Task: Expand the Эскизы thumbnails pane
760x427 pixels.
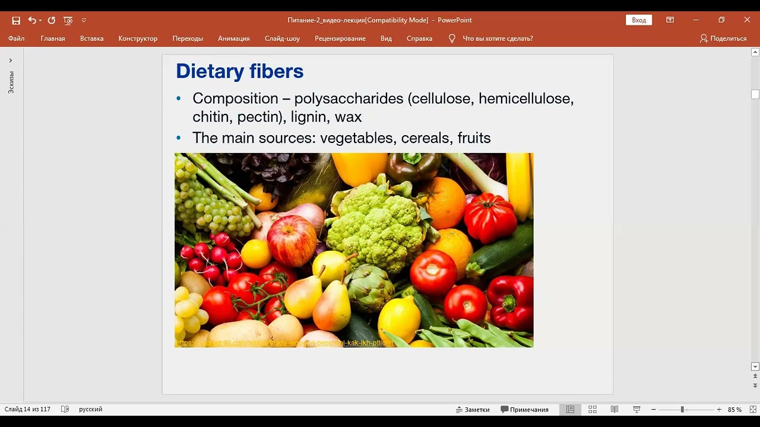Action: pyautogui.click(x=11, y=60)
